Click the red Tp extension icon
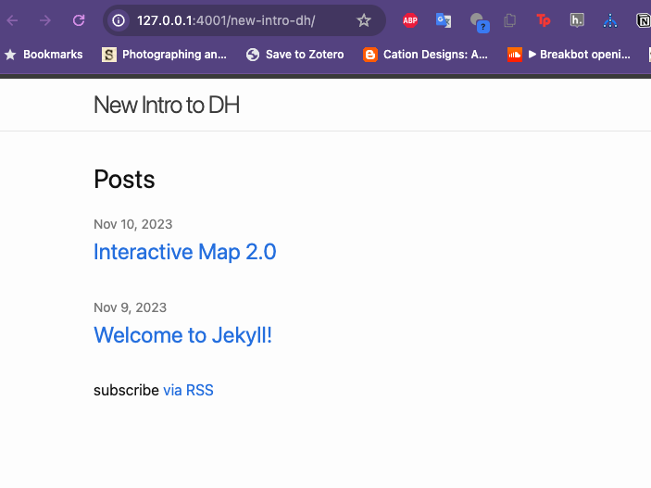Viewport: 651px width, 488px height. [x=544, y=20]
